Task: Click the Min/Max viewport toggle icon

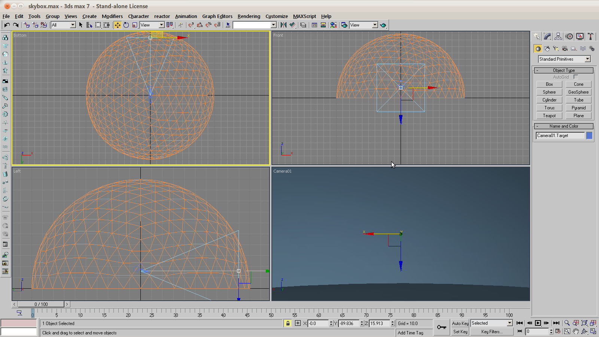Action: click(593, 331)
